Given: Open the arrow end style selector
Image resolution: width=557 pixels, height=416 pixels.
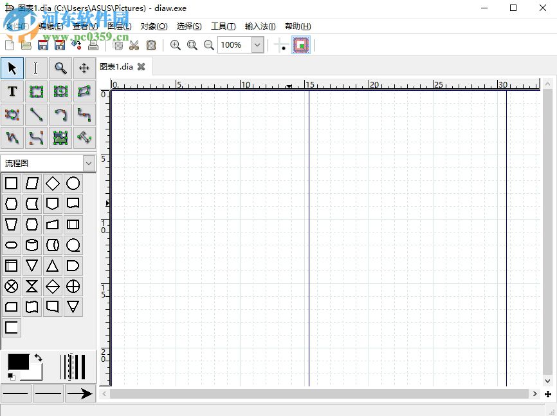Looking at the screenshot, I should (80, 393).
